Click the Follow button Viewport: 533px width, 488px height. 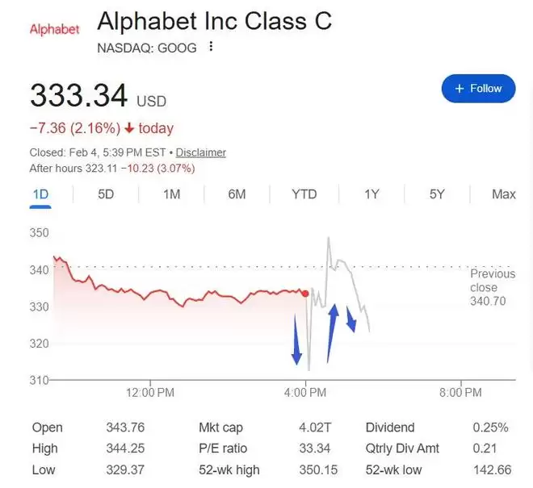[478, 88]
